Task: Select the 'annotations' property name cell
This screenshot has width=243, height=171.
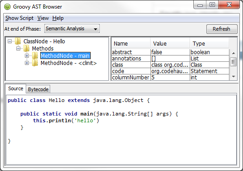Action: pos(131,59)
